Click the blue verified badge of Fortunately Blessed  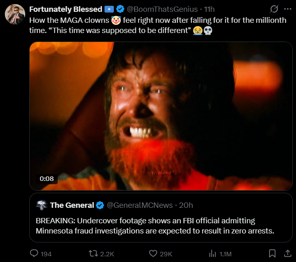tap(120, 9)
